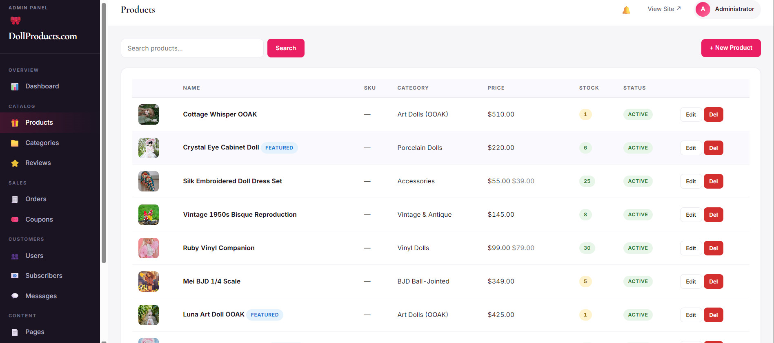Edit the Mei BJD 1/4 Scale product
Screen dimensions: 774x343
coord(691,281)
